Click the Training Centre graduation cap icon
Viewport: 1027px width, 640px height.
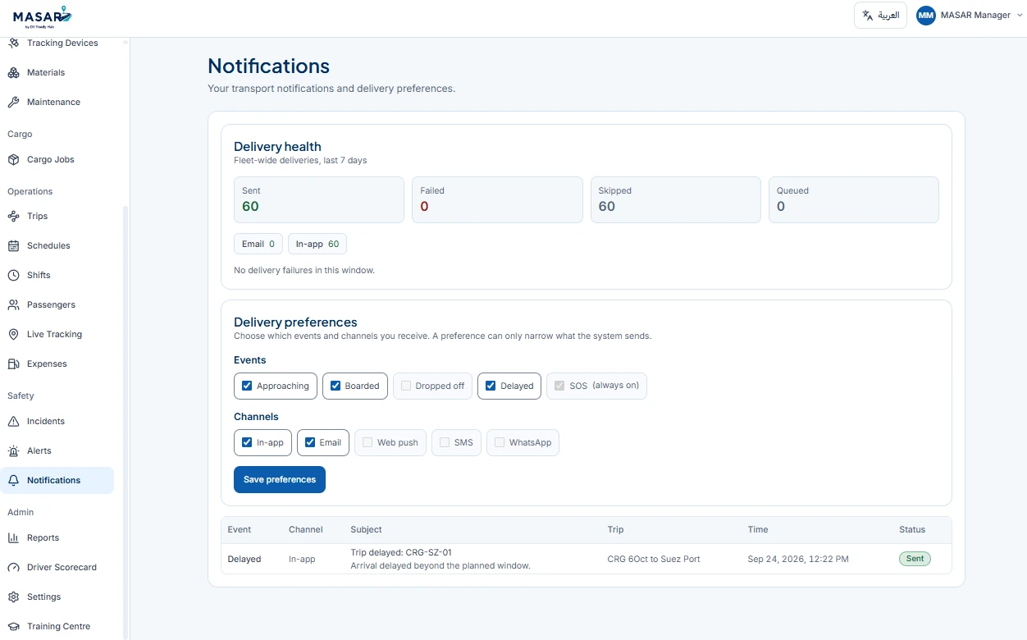click(x=13, y=626)
